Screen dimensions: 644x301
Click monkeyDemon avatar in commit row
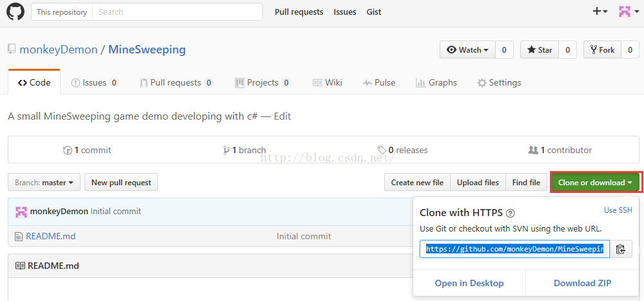(21, 212)
